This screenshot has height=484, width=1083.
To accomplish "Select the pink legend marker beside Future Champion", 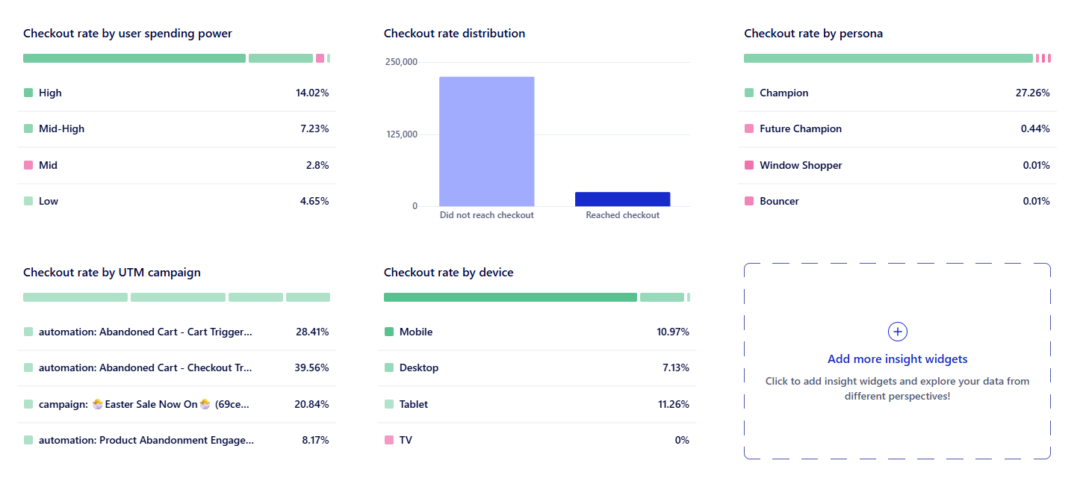I will [x=748, y=128].
